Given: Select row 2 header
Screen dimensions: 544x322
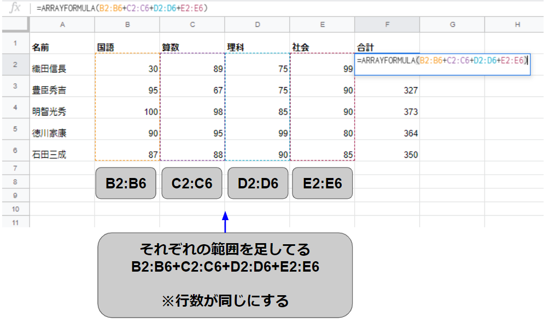Looking at the screenshot, I should 15,65.
